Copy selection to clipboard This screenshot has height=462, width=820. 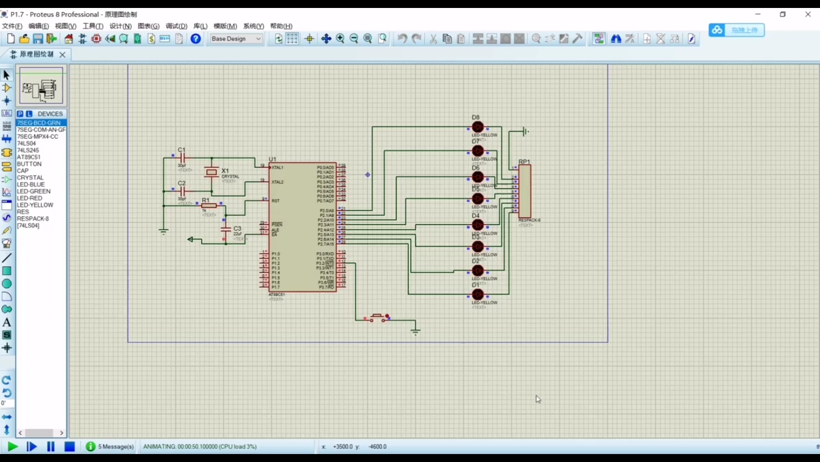click(447, 39)
